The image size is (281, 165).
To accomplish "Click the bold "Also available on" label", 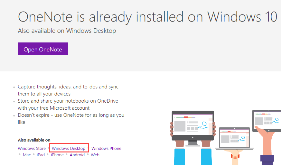I will pyautogui.click(x=34, y=140).
